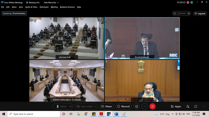The width and height of the screenshot is (209, 117).
Task: Adjust the video zoom slider
Action: point(182,14)
